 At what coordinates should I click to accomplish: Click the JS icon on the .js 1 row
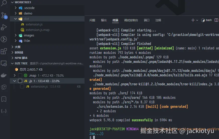[x=26, y=81]
